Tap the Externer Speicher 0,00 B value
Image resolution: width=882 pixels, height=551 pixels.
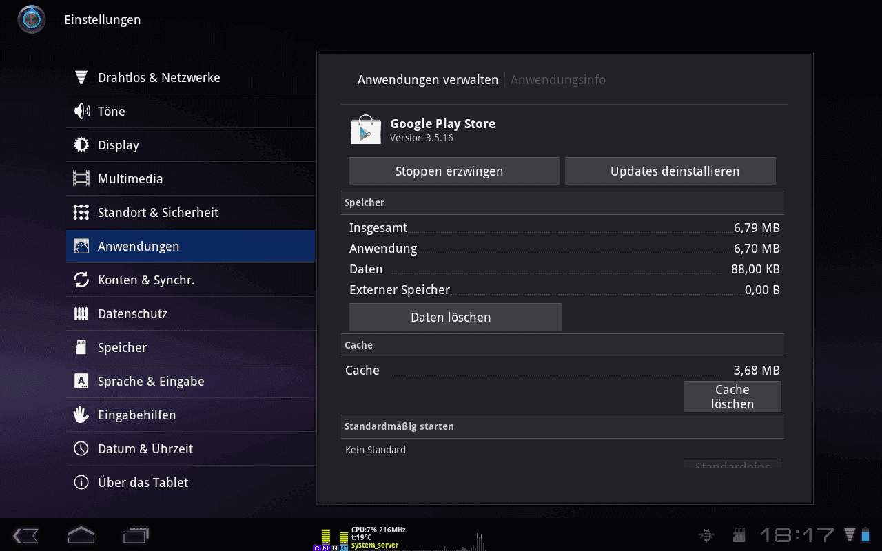(762, 290)
